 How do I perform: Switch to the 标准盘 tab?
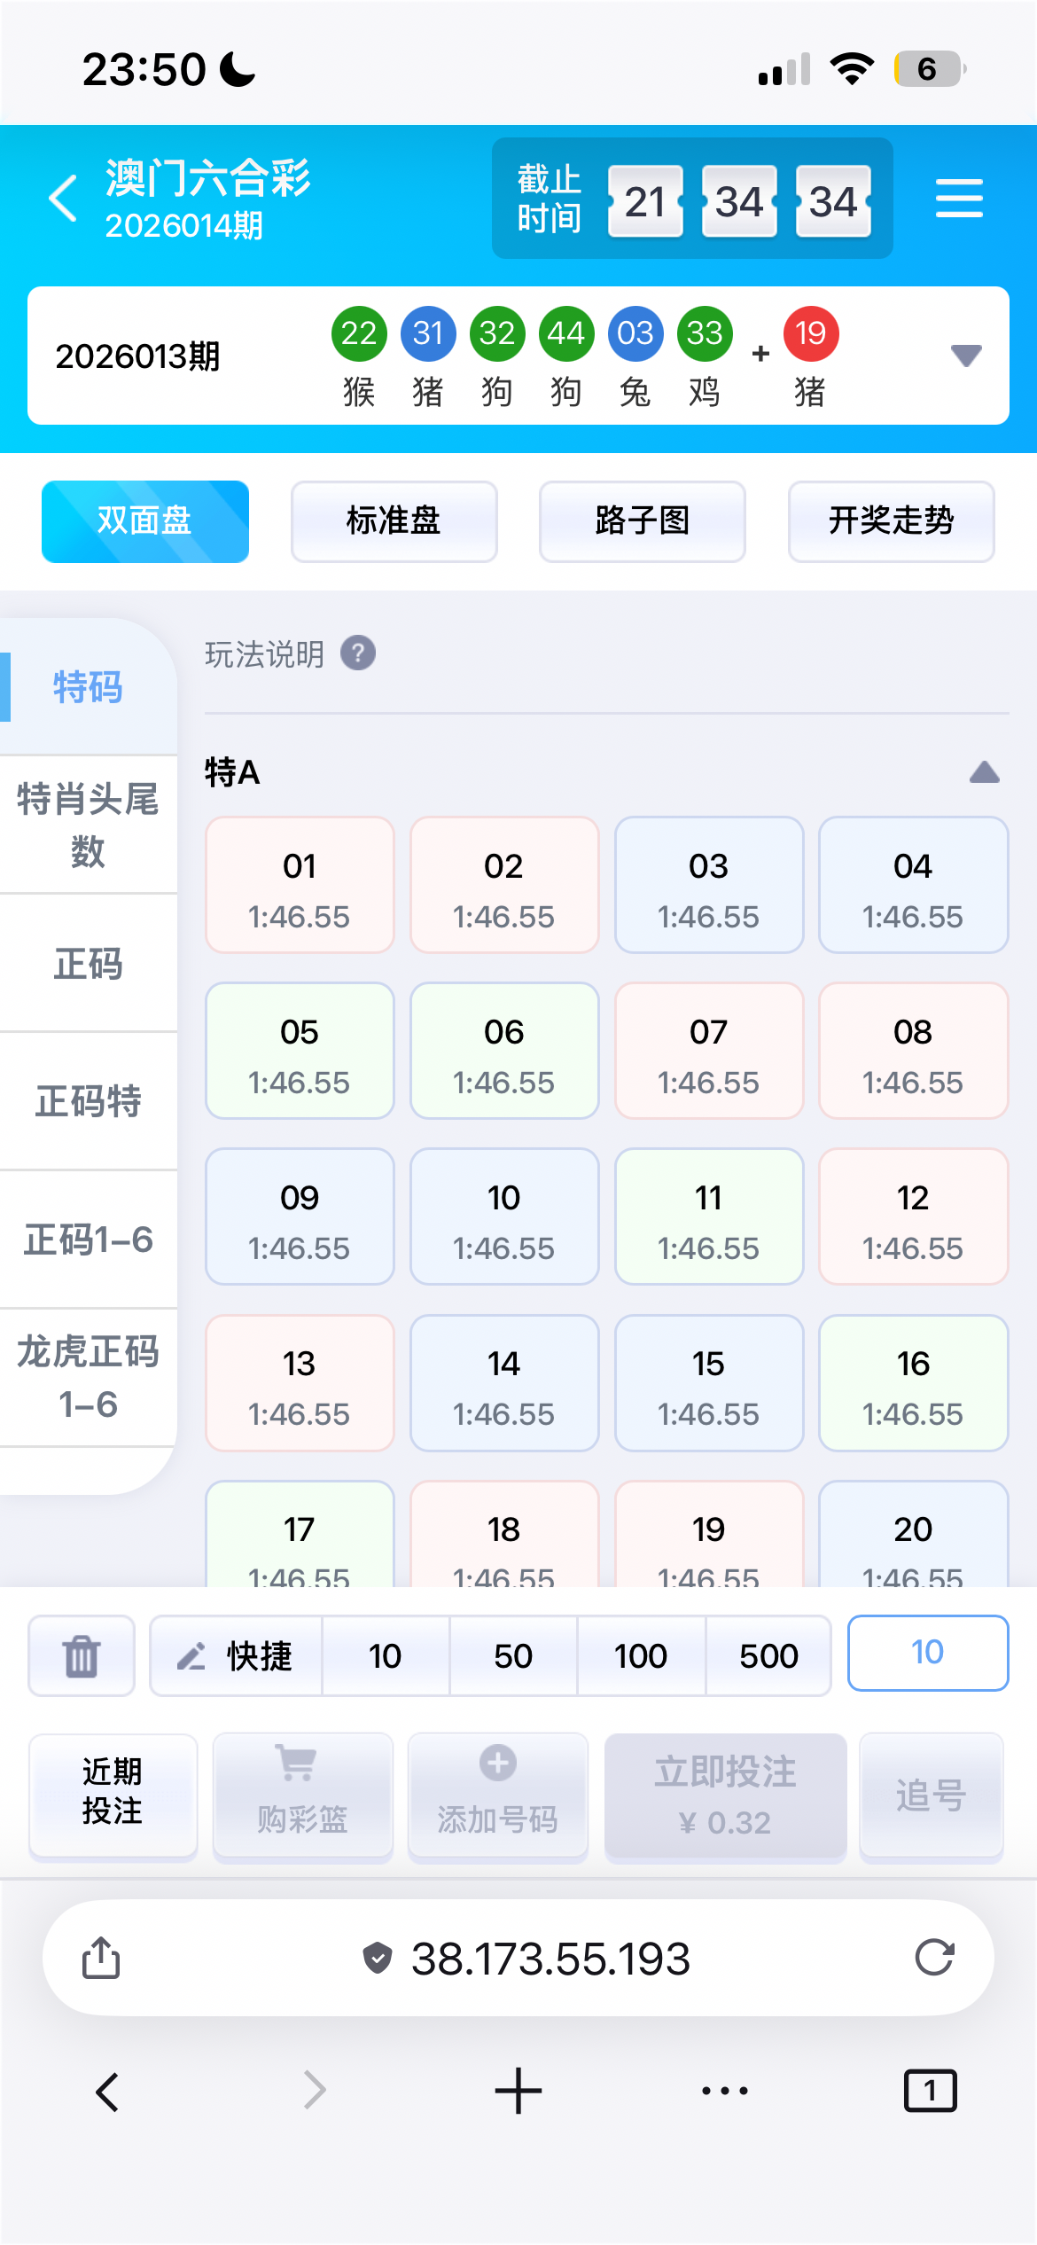(x=394, y=521)
